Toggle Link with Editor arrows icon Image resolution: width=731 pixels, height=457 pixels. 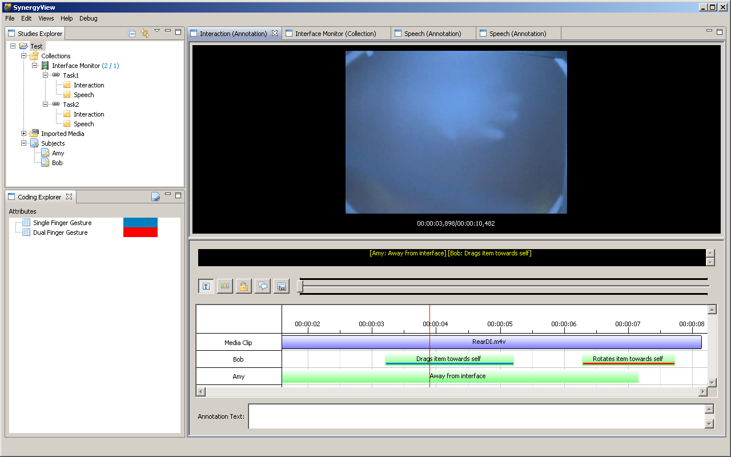[x=144, y=34]
